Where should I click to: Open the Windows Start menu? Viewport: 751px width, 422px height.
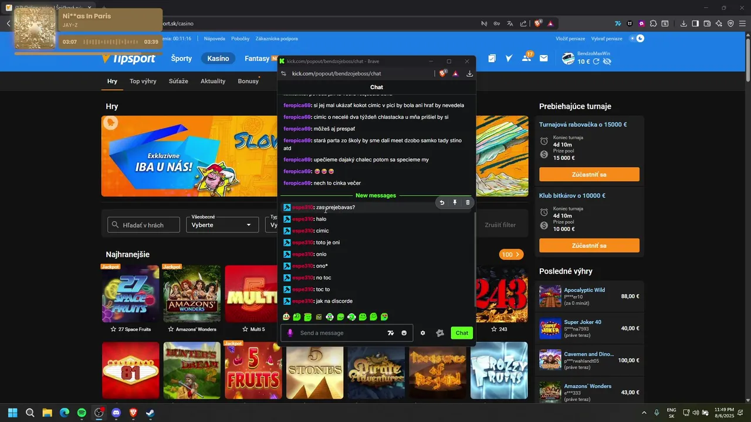(13, 413)
